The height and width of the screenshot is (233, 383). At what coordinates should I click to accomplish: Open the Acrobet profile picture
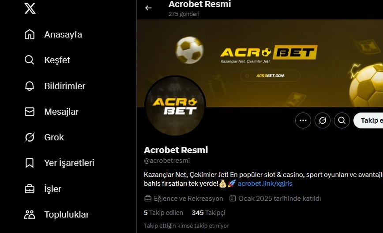coord(175,106)
